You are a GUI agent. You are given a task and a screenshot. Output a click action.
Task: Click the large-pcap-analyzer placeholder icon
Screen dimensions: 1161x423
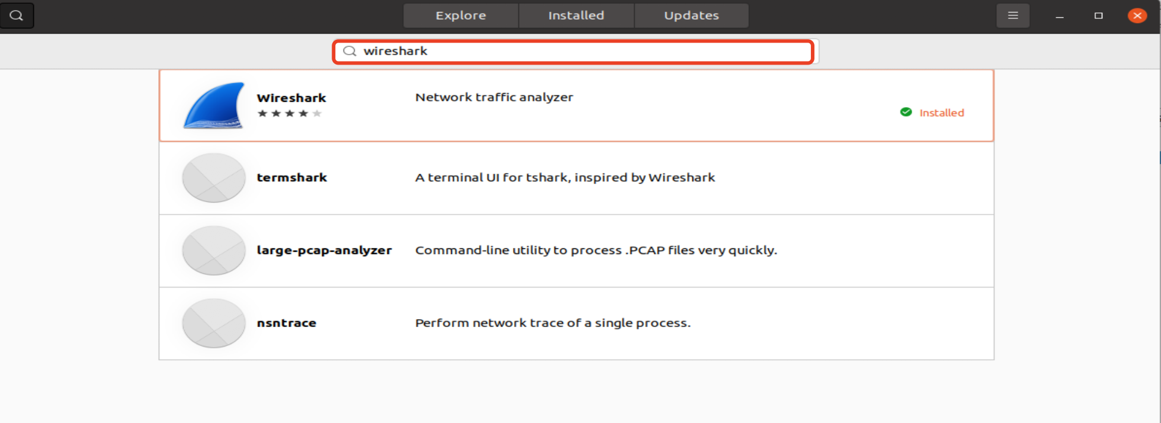pyautogui.click(x=213, y=251)
